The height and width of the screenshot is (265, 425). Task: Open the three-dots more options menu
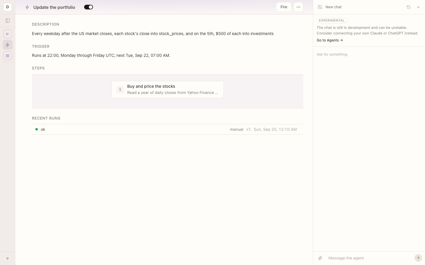298,7
